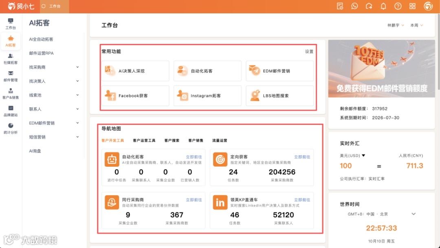Click the EDM 免费获得邮件营销额度 banner
Viewport: 440px width, 248px height.
[x=382, y=69]
